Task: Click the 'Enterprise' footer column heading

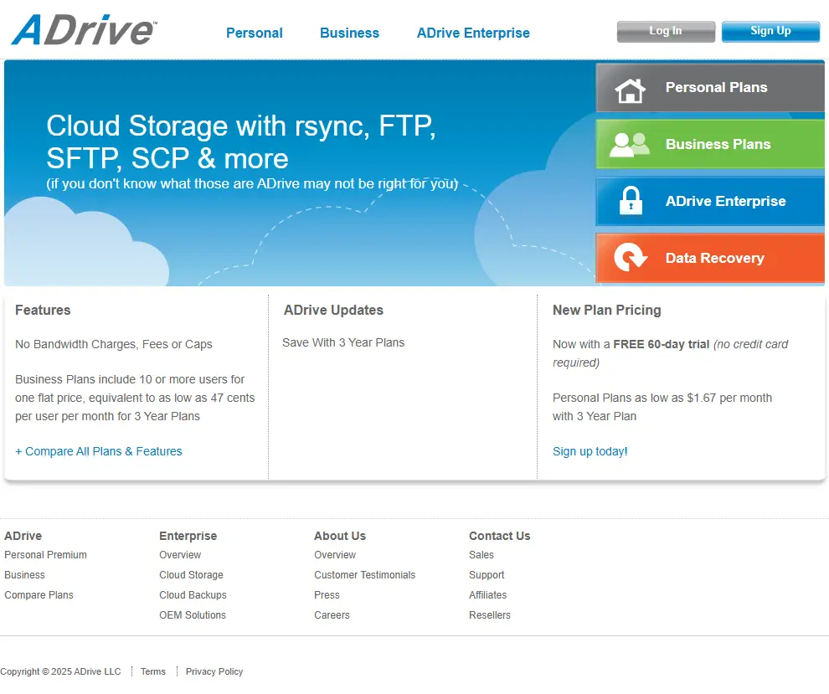Action: tap(188, 536)
